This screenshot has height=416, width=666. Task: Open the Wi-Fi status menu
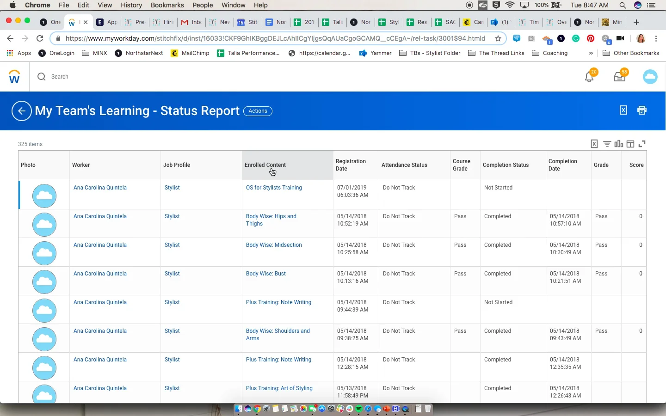click(510, 5)
